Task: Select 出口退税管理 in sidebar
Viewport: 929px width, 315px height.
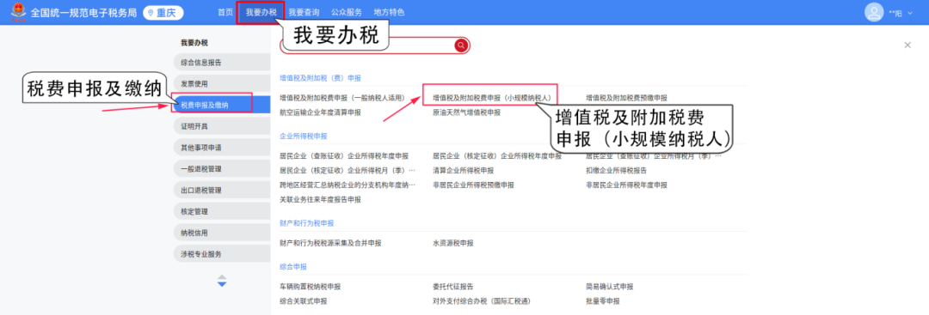Action: tap(222, 191)
